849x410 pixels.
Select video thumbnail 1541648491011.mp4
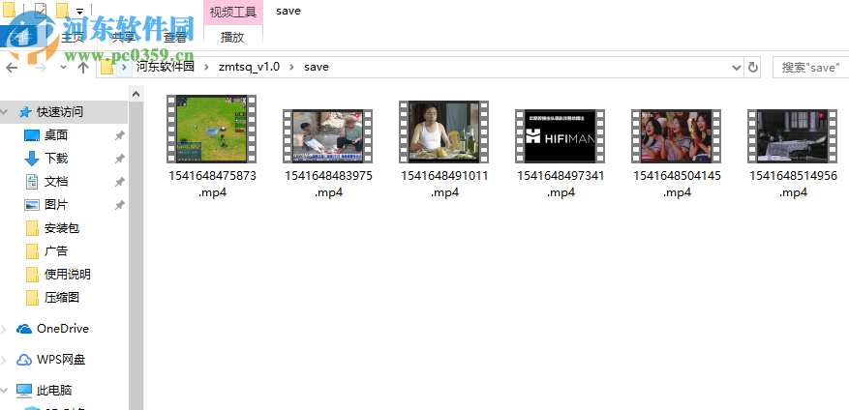click(x=443, y=132)
